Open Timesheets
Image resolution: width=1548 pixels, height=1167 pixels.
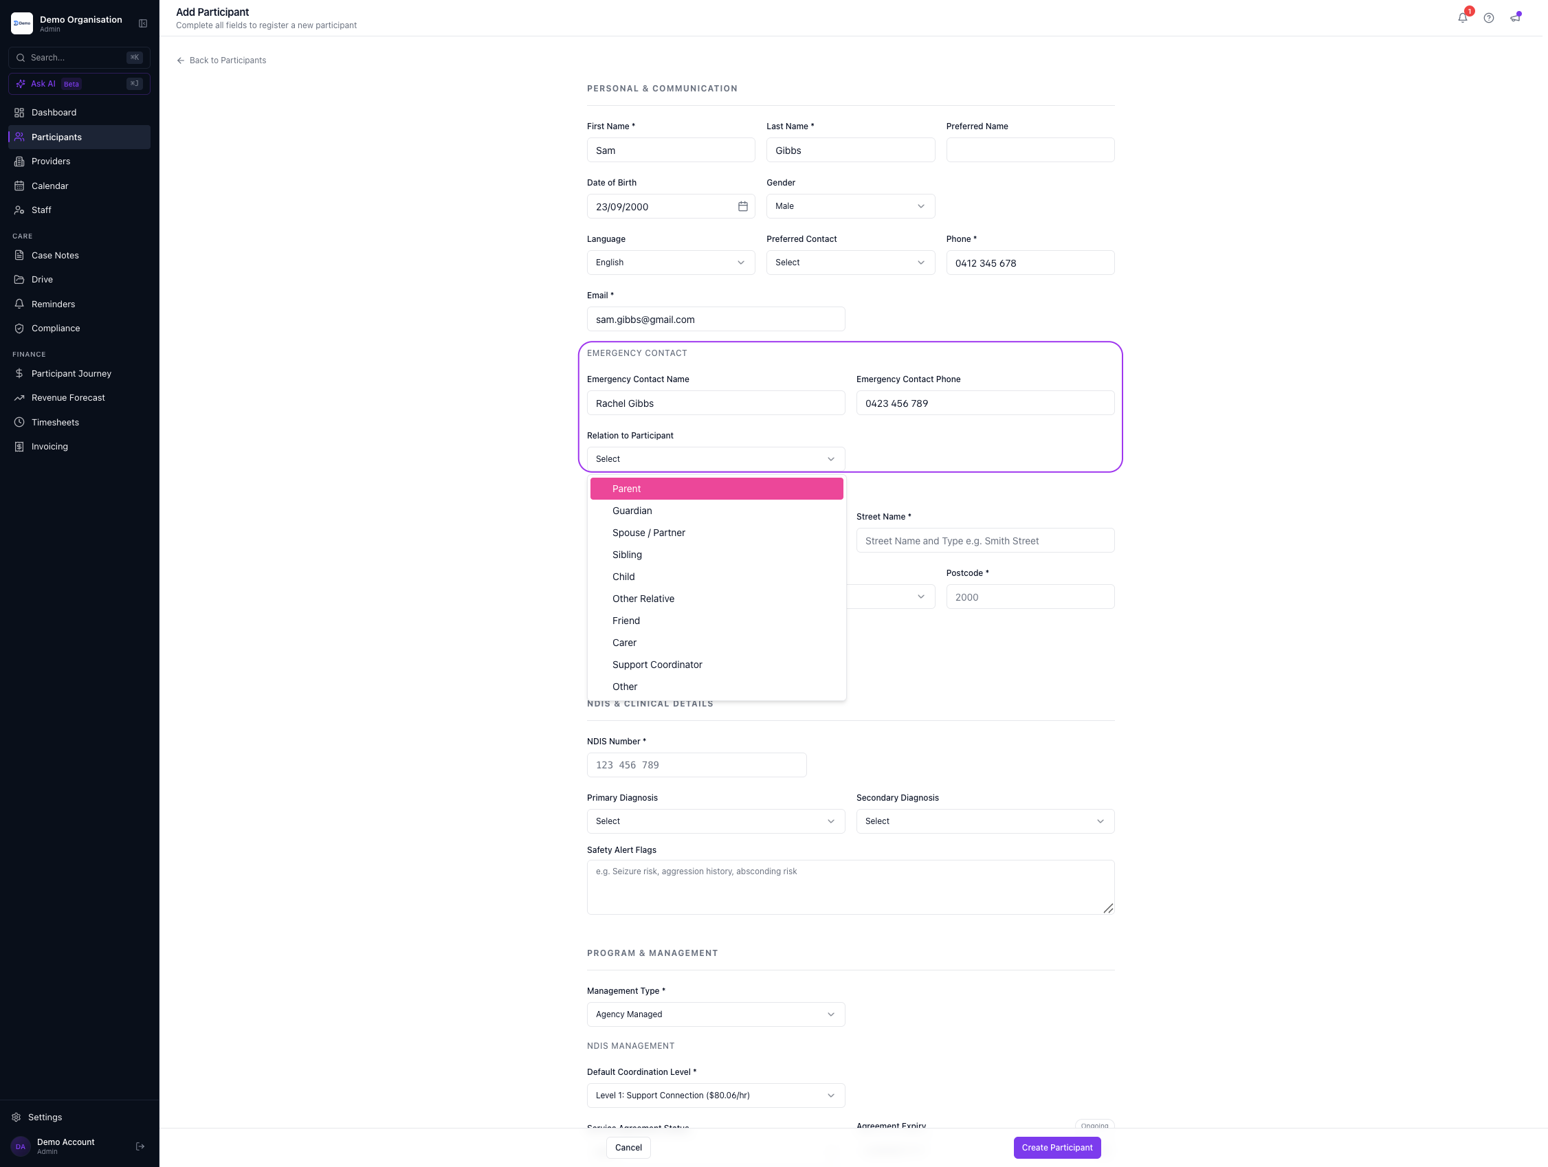(79, 422)
